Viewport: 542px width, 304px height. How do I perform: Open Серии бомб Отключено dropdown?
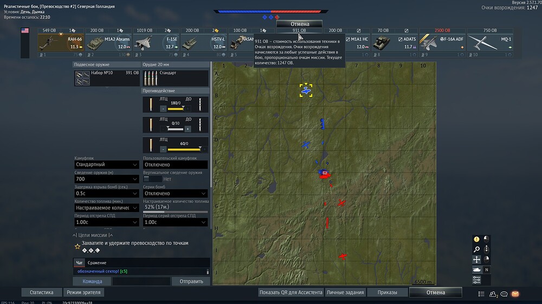point(175,193)
